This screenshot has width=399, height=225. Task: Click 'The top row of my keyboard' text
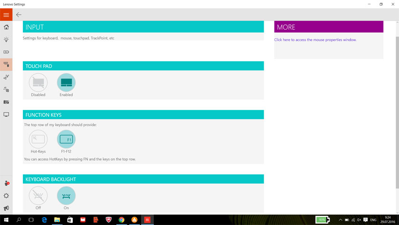tap(60, 125)
